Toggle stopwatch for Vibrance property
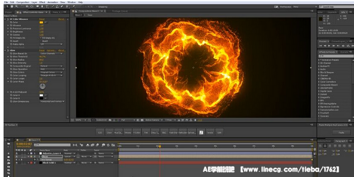Screen dimensions: 354x177 (x=11, y=25)
